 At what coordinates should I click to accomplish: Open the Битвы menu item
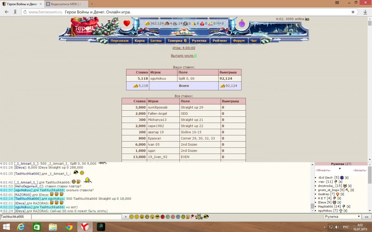click(156, 41)
